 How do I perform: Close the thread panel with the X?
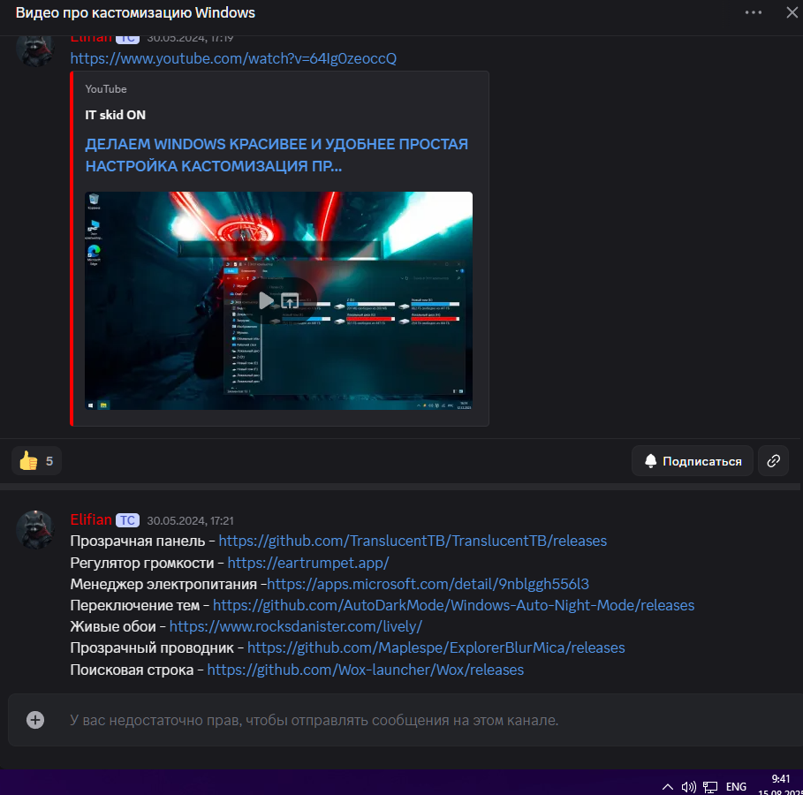pyautogui.click(x=792, y=12)
